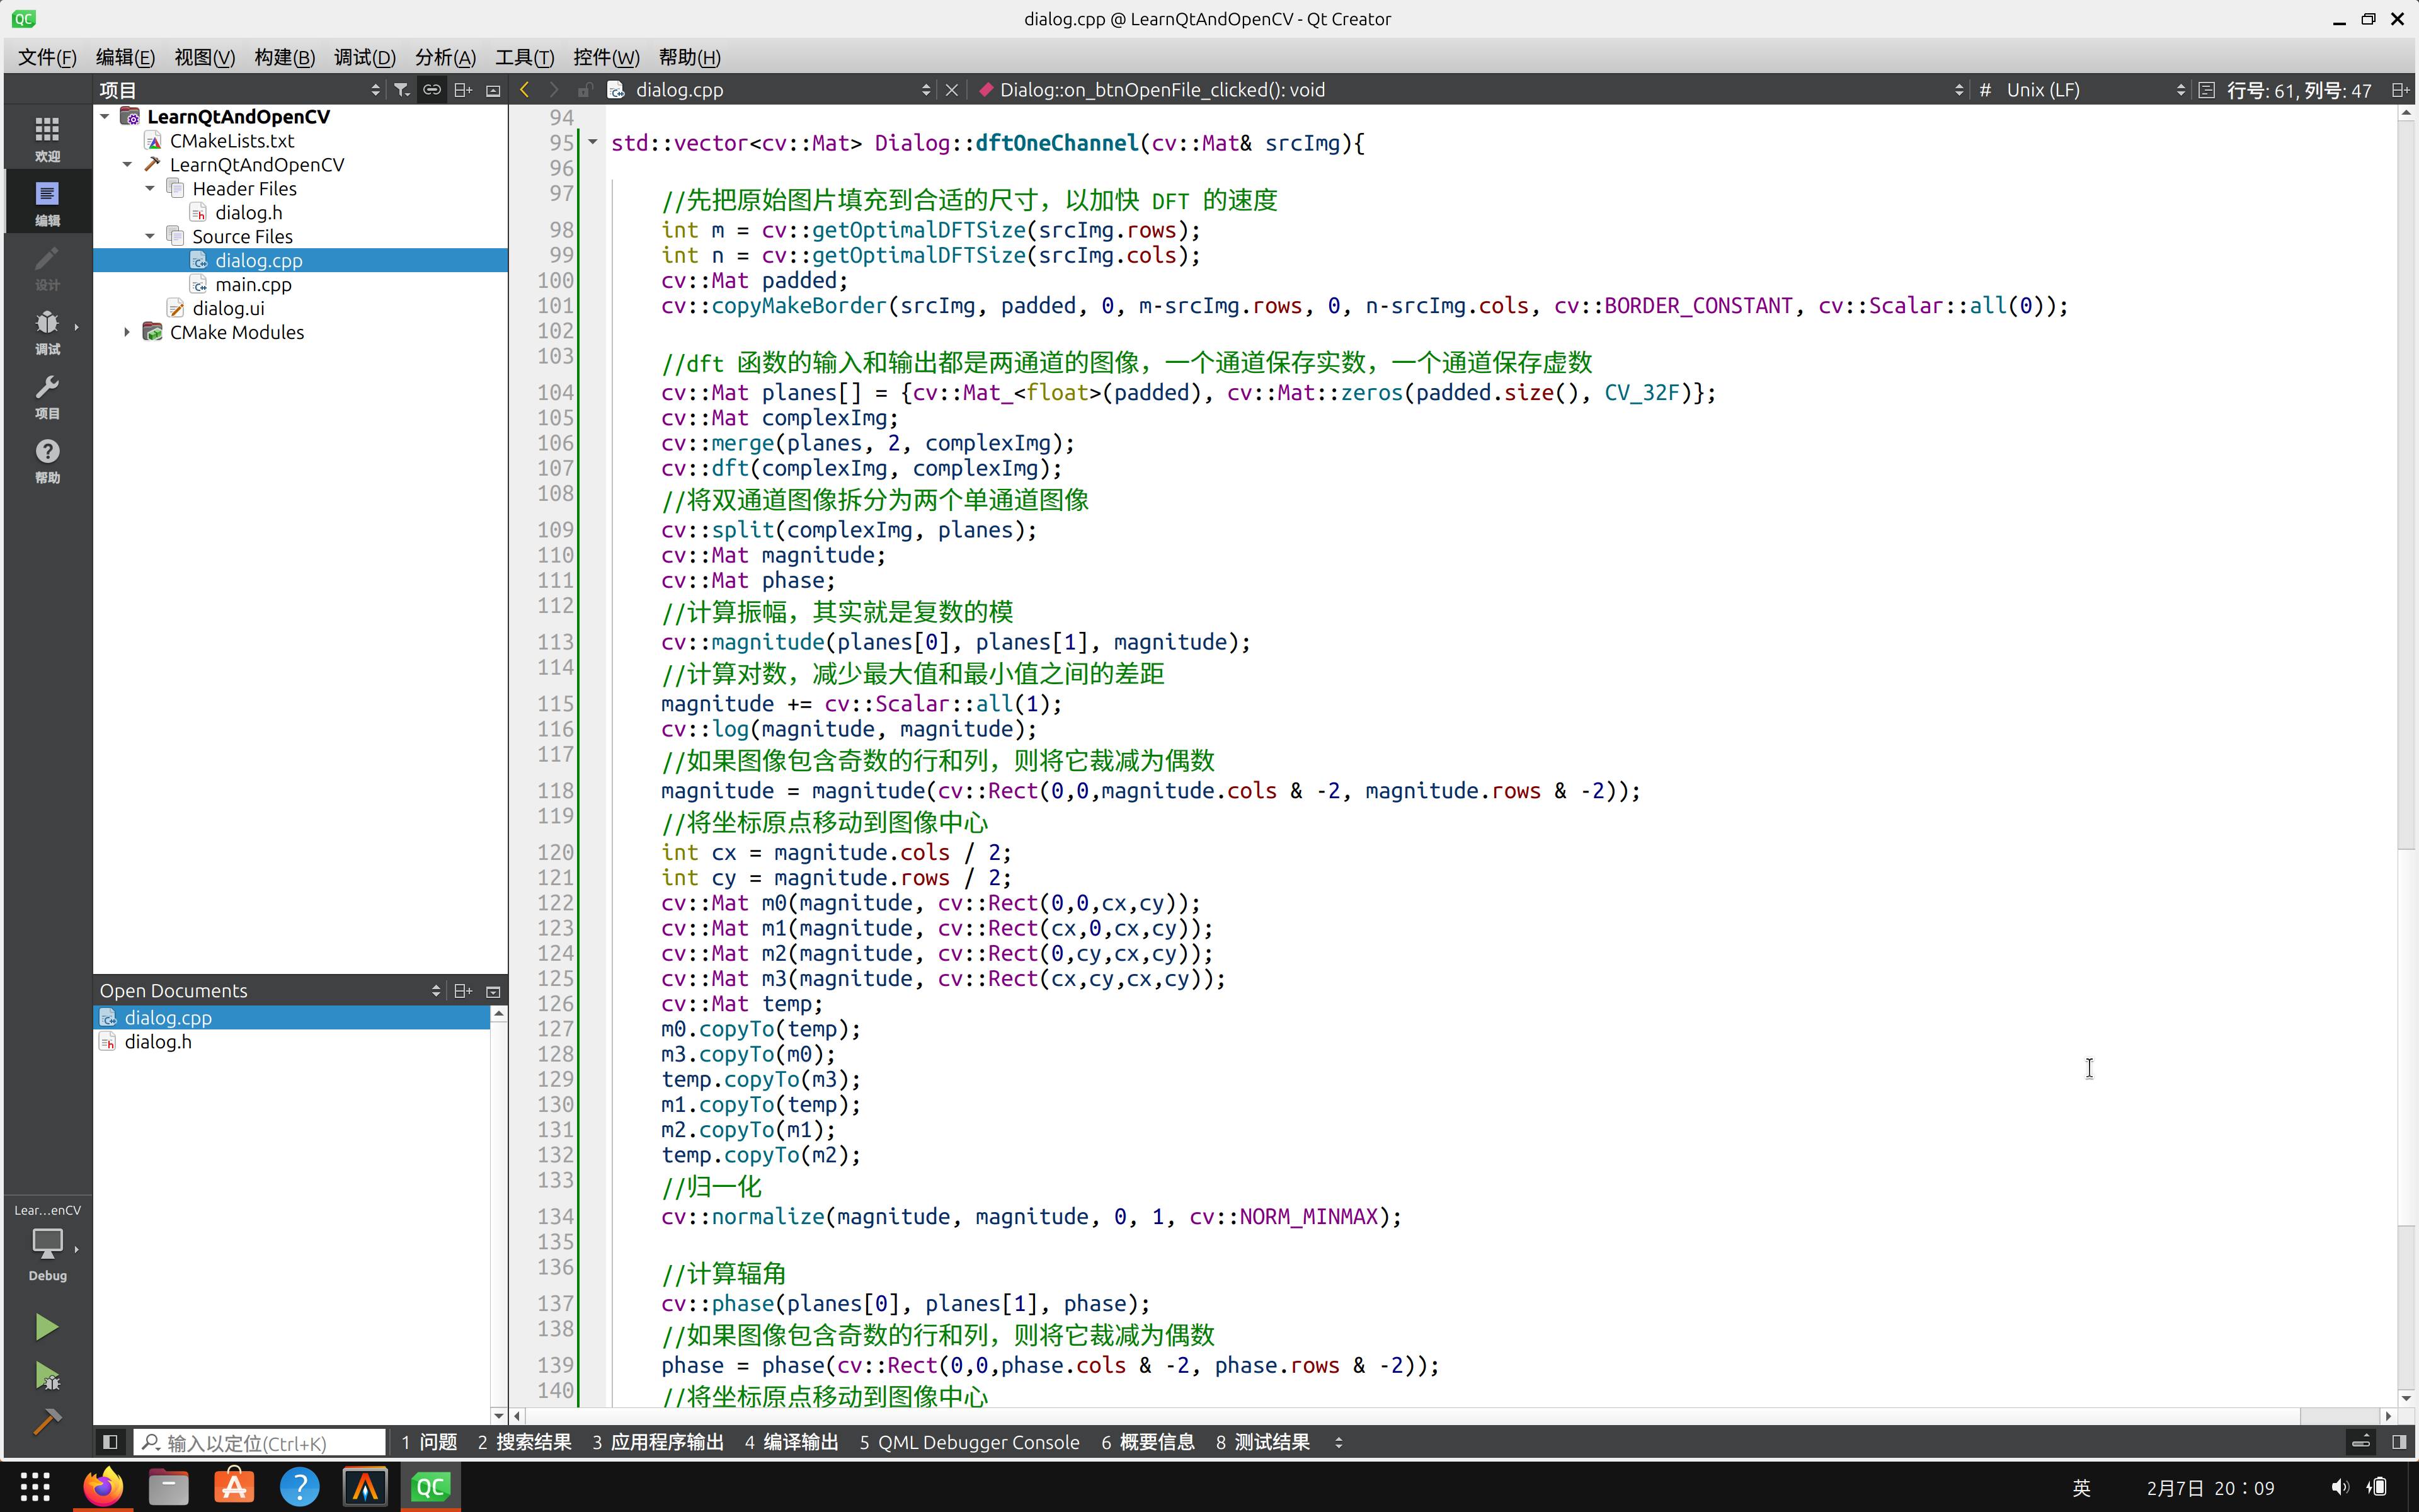Click the volume icon in system tray
This screenshot has width=2419, height=1512.
[x=2340, y=1487]
